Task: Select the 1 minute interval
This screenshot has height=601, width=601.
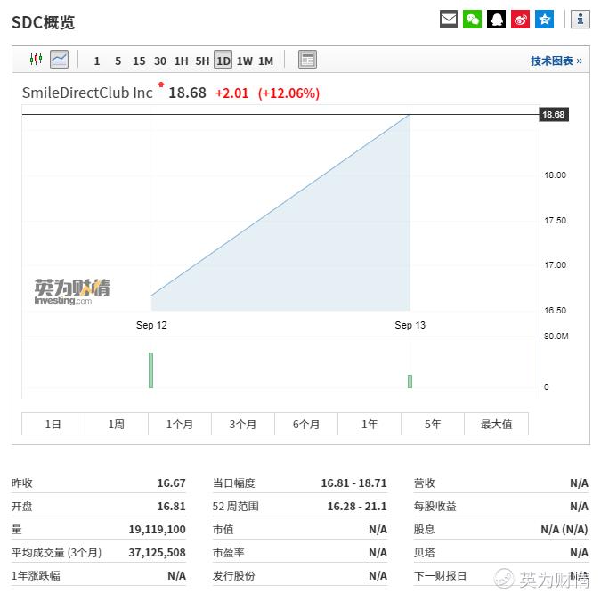Action: (x=97, y=61)
